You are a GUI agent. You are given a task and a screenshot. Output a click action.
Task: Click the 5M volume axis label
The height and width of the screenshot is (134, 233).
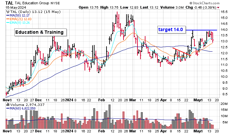pos(225,122)
